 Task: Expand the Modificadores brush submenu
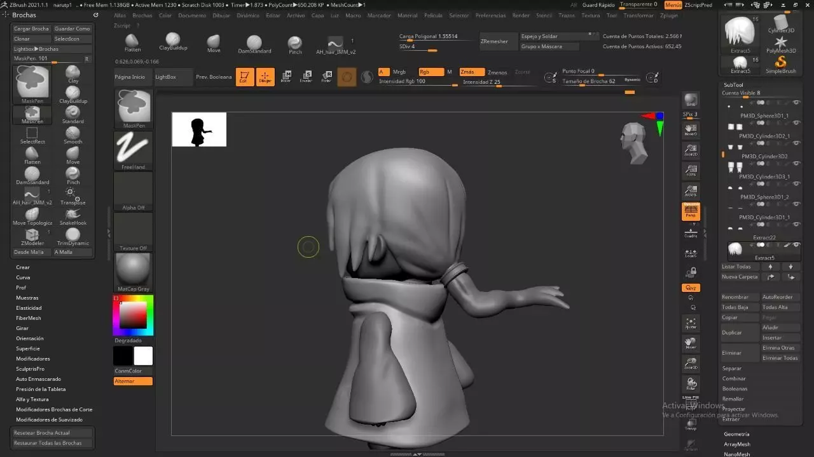coord(33,359)
